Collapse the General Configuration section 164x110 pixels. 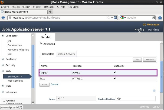4,101
